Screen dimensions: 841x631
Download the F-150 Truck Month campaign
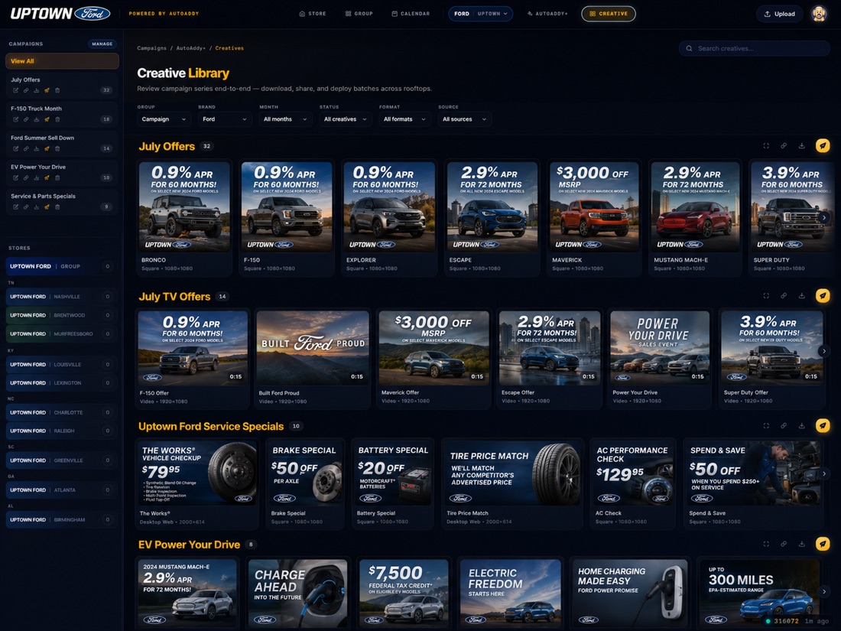[37, 119]
